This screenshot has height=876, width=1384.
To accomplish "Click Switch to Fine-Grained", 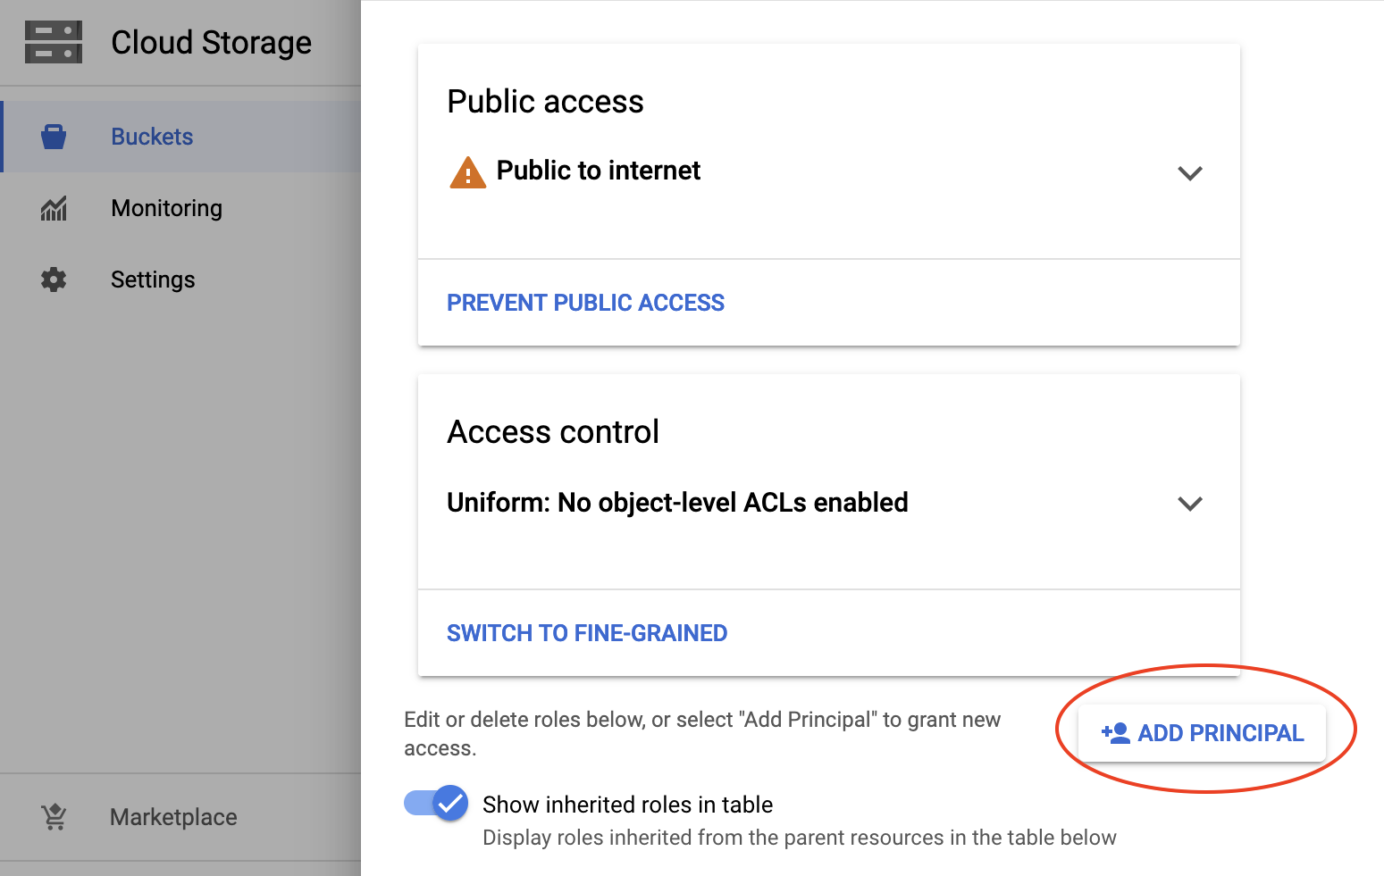I will 587,633.
